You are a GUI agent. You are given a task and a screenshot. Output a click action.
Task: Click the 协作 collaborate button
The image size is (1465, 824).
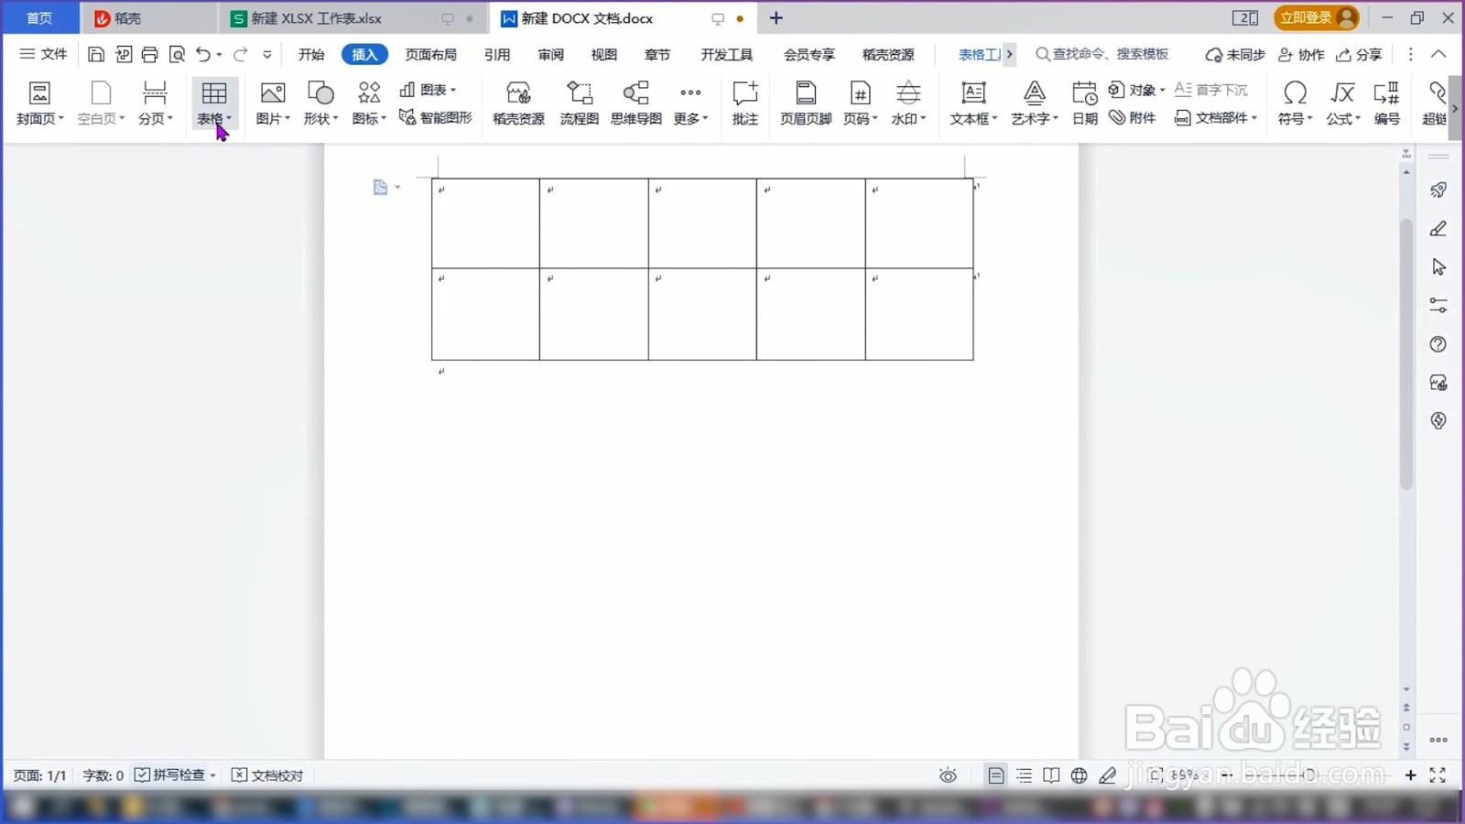pyautogui.click(x=1301, y=55)
